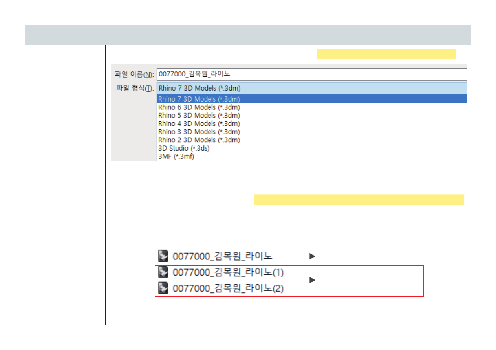
Task: Click the black arrow beside the red-boxed files
Action: point(312,280)
